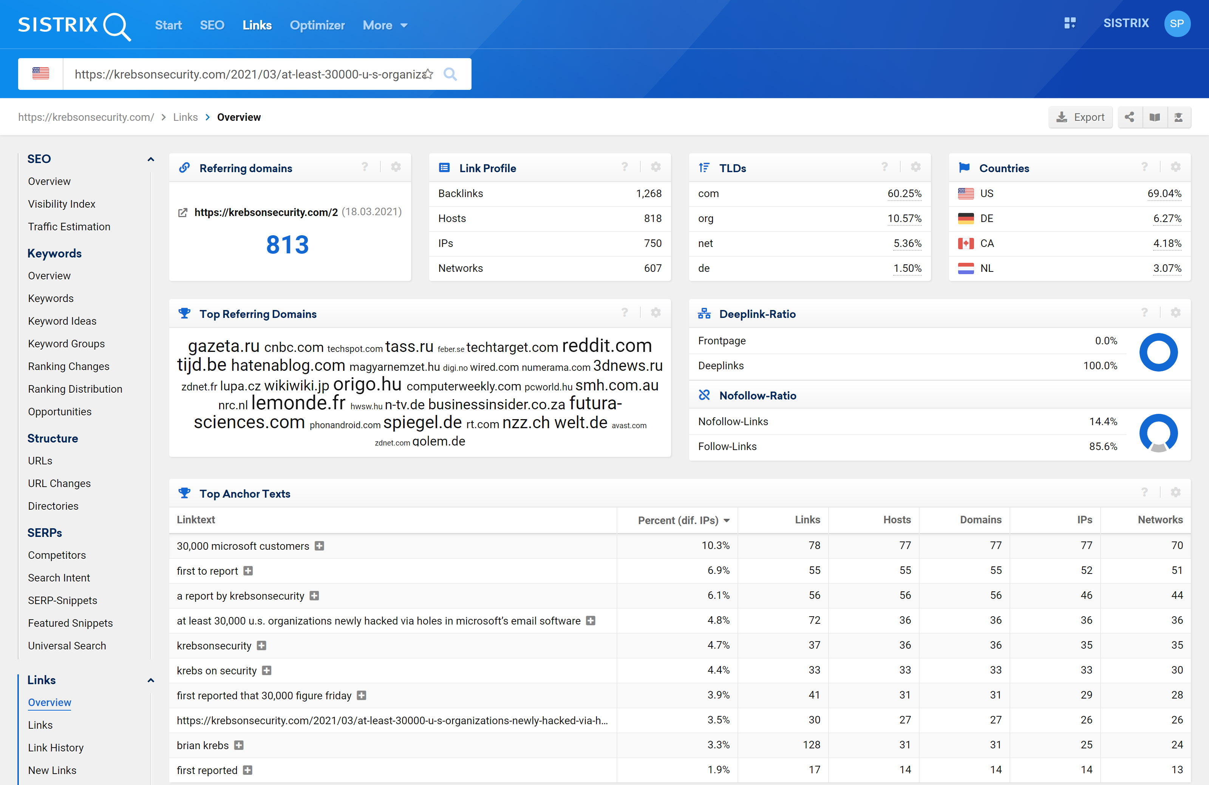1209x785 pixels.
Task: Open settings gear for TLDs box
Action: pyautogui.click(x=915, y=167)
